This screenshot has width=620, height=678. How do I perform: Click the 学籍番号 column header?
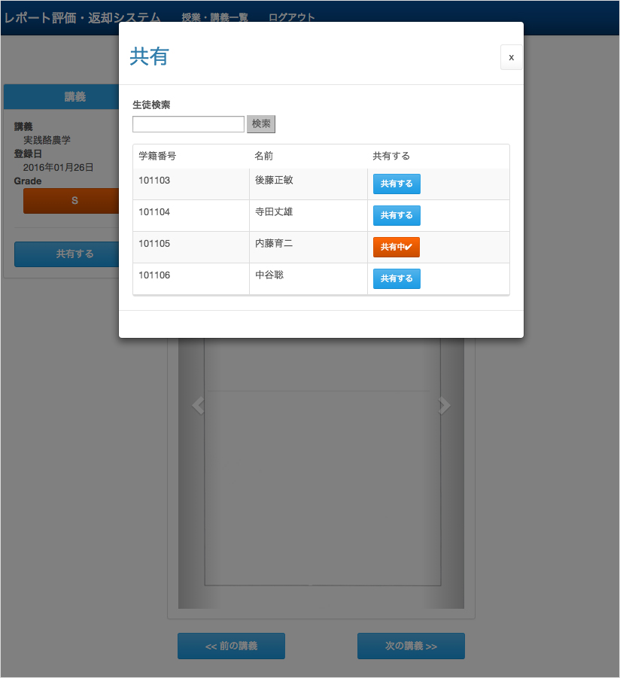(157, 156)
